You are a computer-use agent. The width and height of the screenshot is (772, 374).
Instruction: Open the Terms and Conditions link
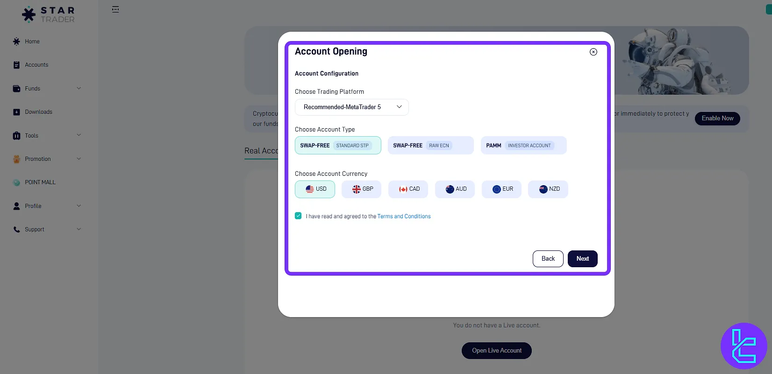click(x=404, y=216)
